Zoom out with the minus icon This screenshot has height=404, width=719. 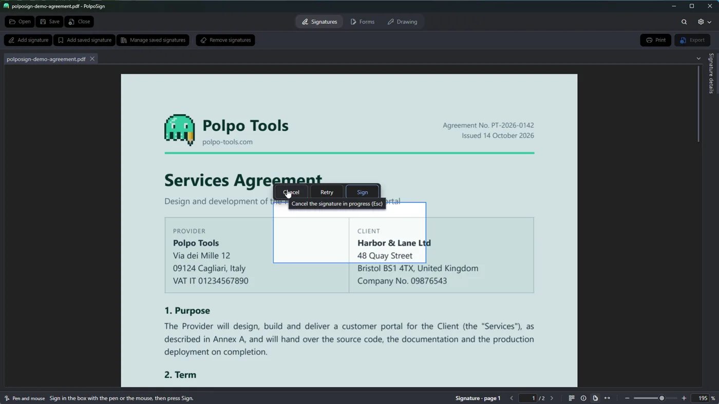click(x=627, y=398)
